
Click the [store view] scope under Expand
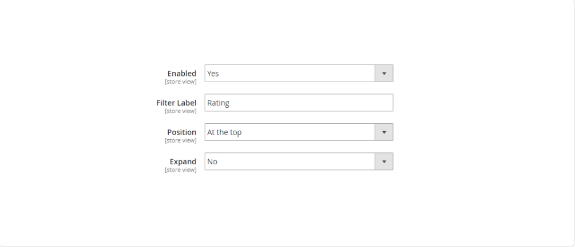[x=180, y=170]
